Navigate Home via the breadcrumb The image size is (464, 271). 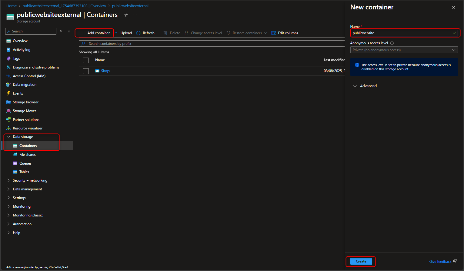pos(11,5)
